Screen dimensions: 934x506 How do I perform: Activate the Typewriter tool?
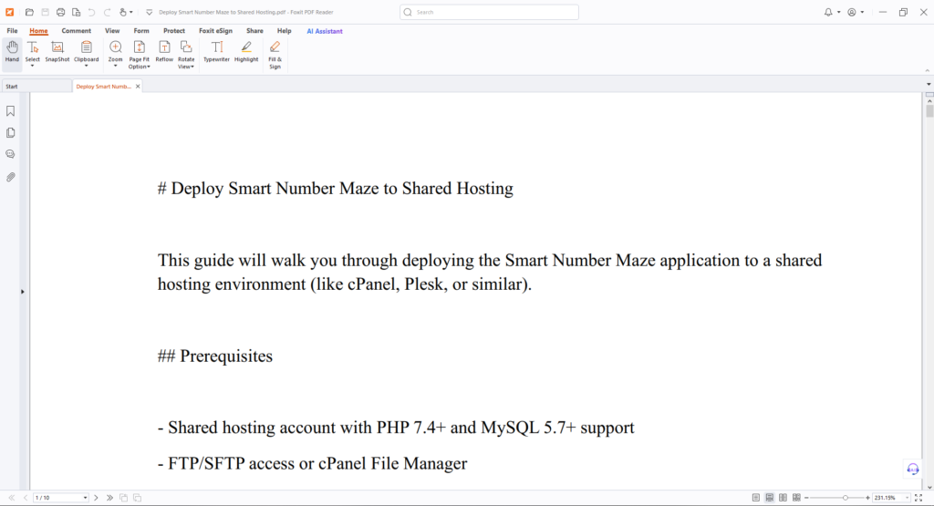(x=216, y=51)
